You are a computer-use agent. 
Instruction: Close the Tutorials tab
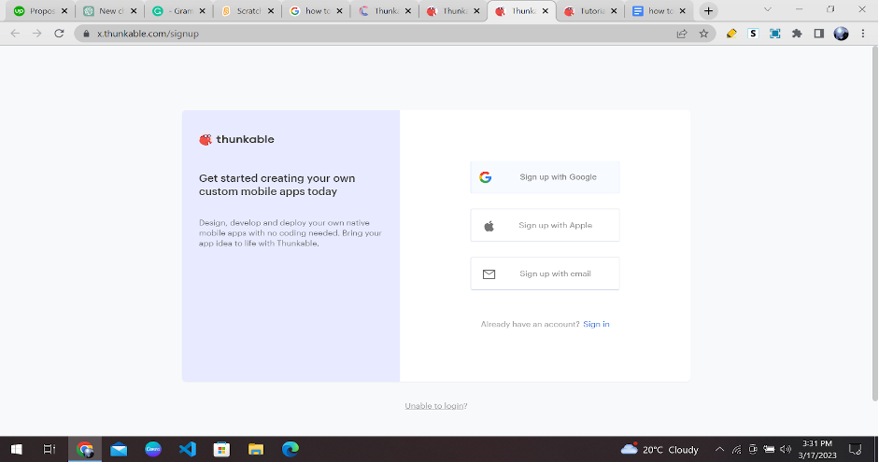(x=614, y=10)
